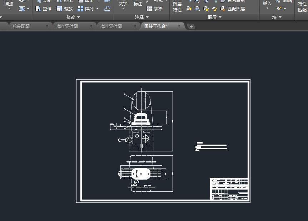The width and height of the screenshot is (308, 221).
Task: Click the block edit icon under 编辑
Action: click(279, 9)
